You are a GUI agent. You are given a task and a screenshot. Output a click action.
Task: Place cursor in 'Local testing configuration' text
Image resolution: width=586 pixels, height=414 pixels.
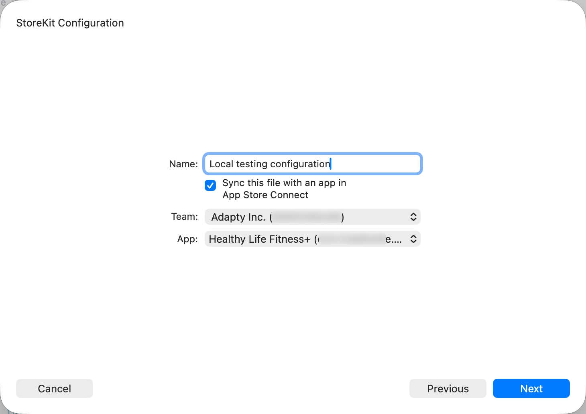point(270,164)
